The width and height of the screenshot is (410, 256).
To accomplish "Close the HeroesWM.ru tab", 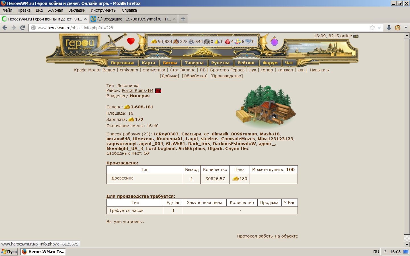I will pos(85,19).
